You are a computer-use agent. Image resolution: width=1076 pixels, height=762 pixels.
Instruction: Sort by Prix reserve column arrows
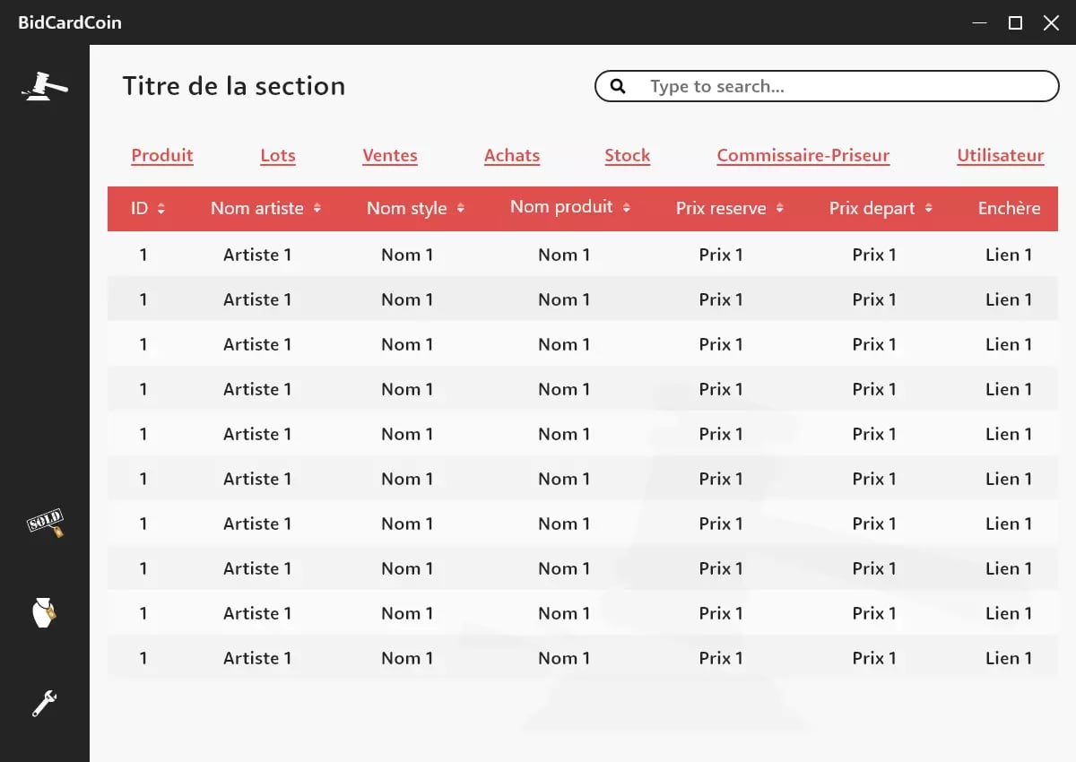pos(780,209)
